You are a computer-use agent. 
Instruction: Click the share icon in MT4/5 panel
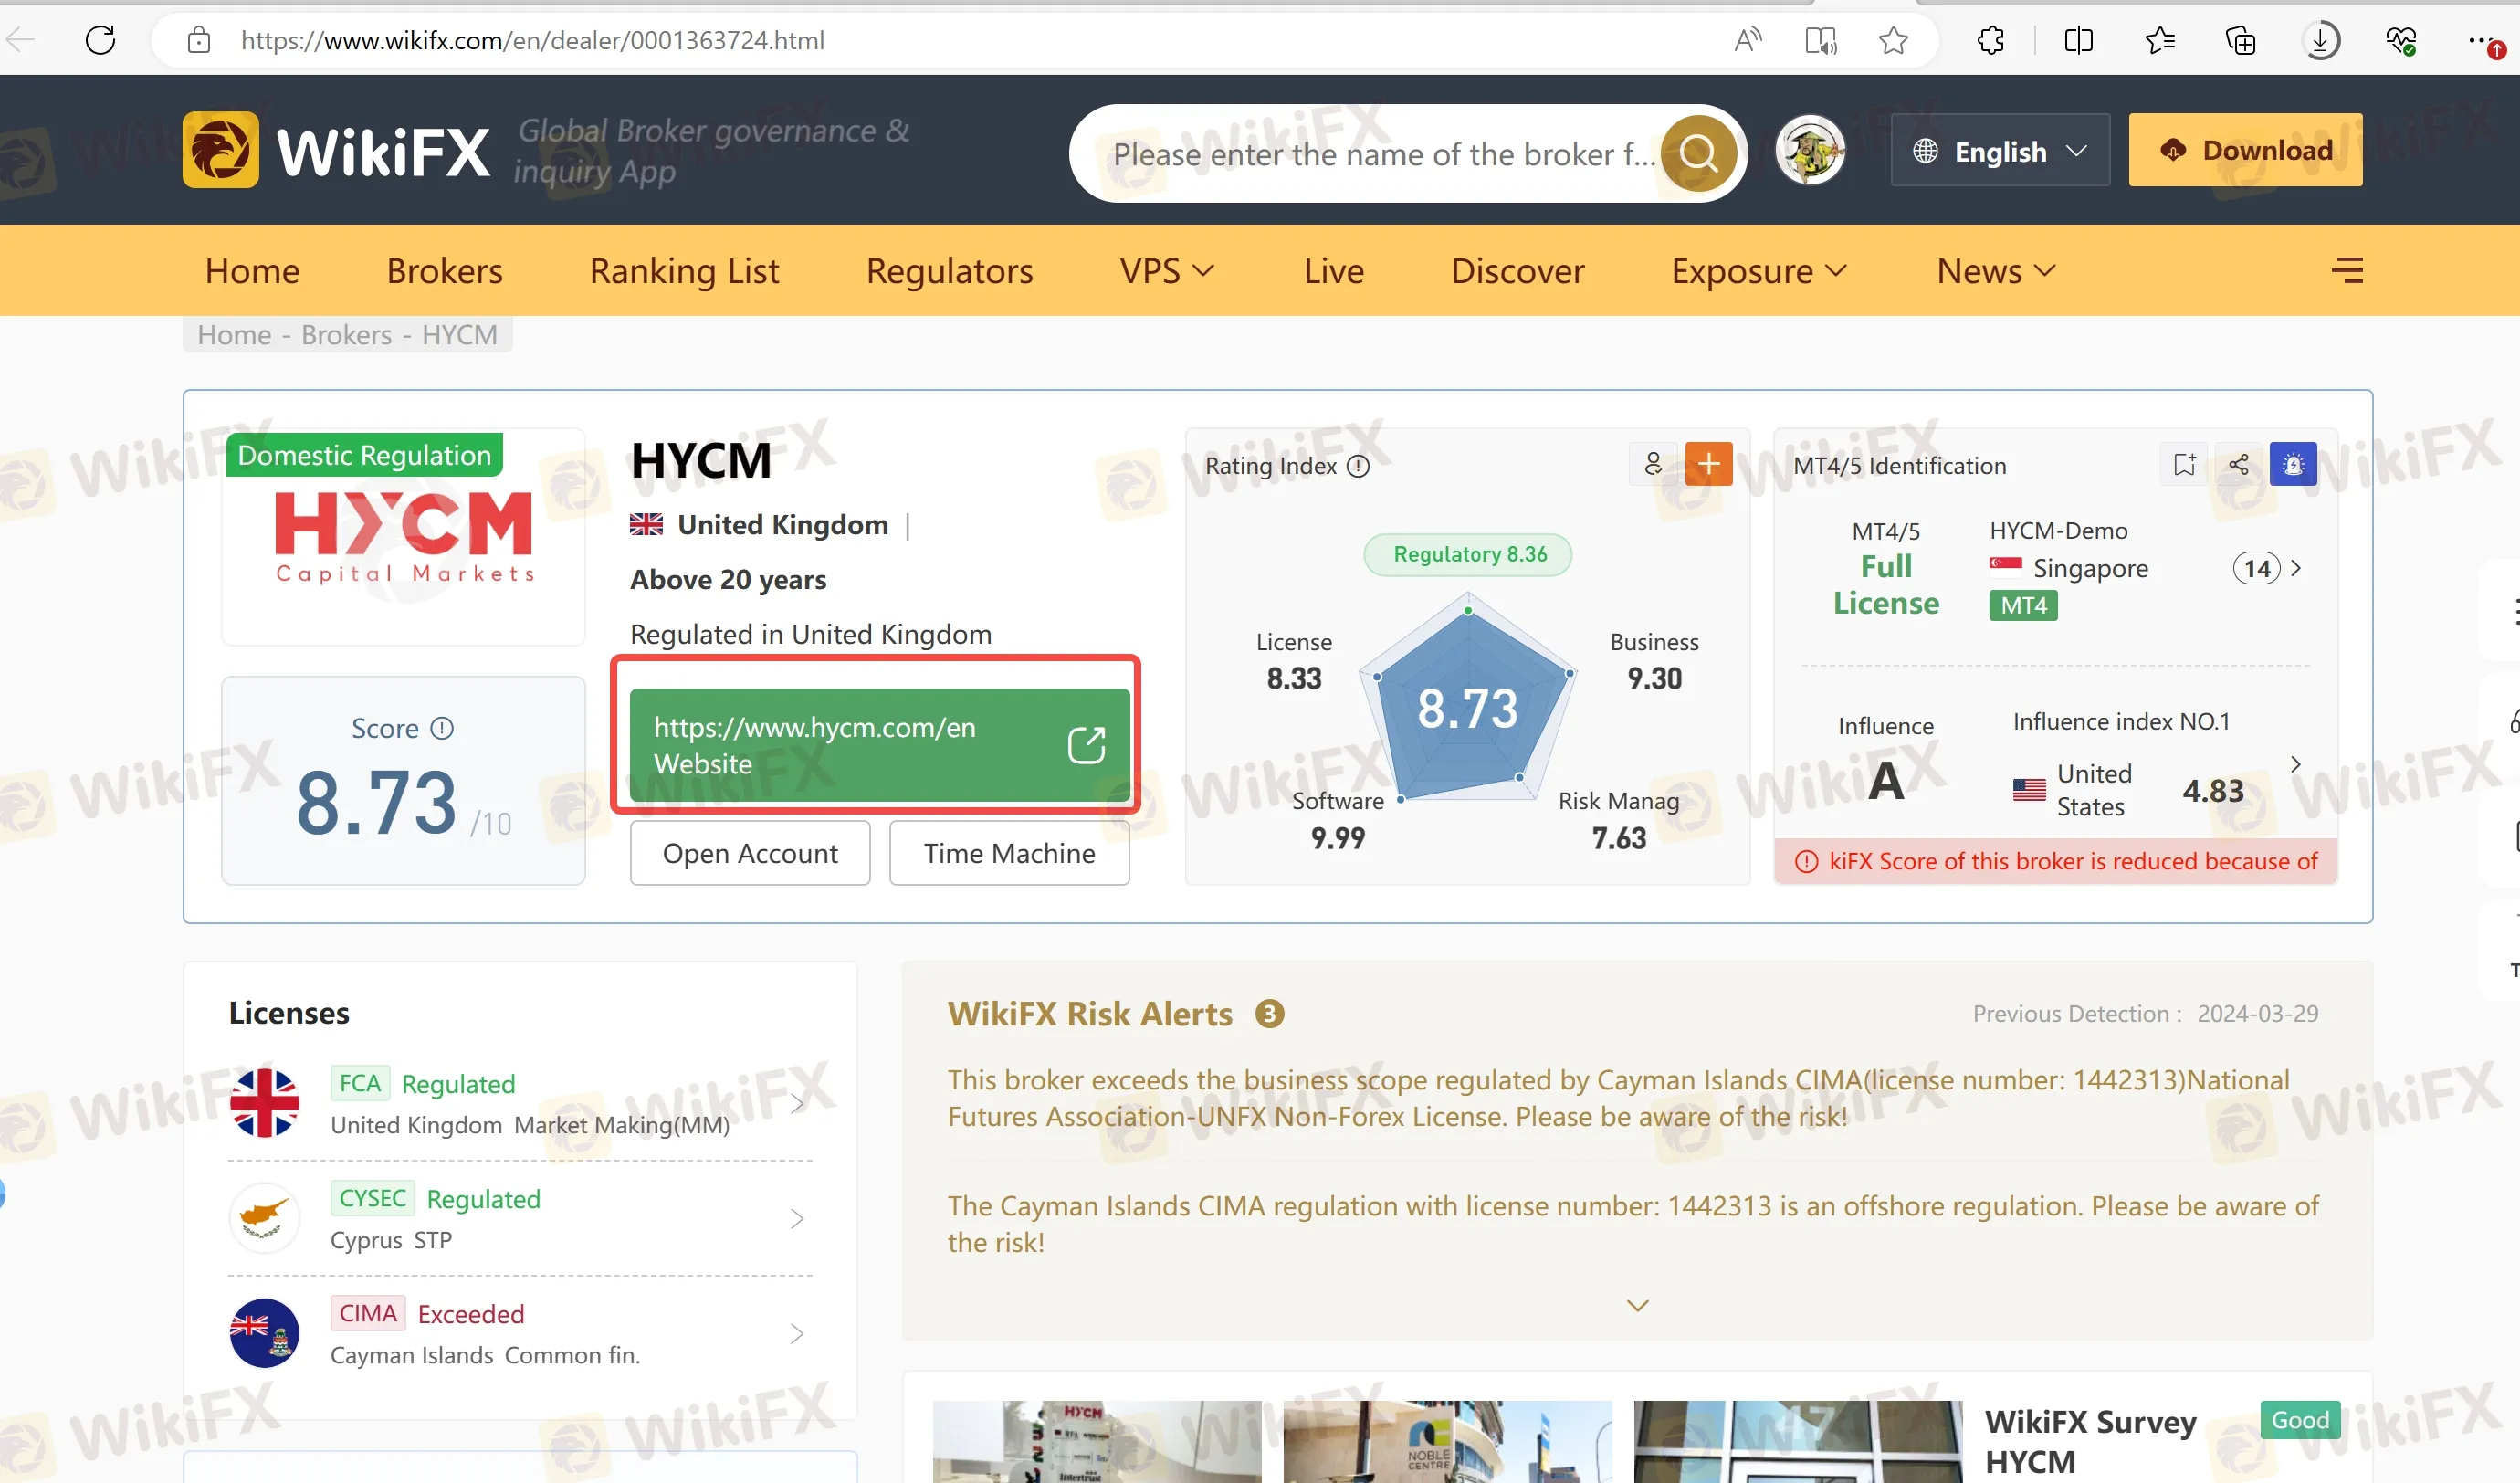[2238, 464]
